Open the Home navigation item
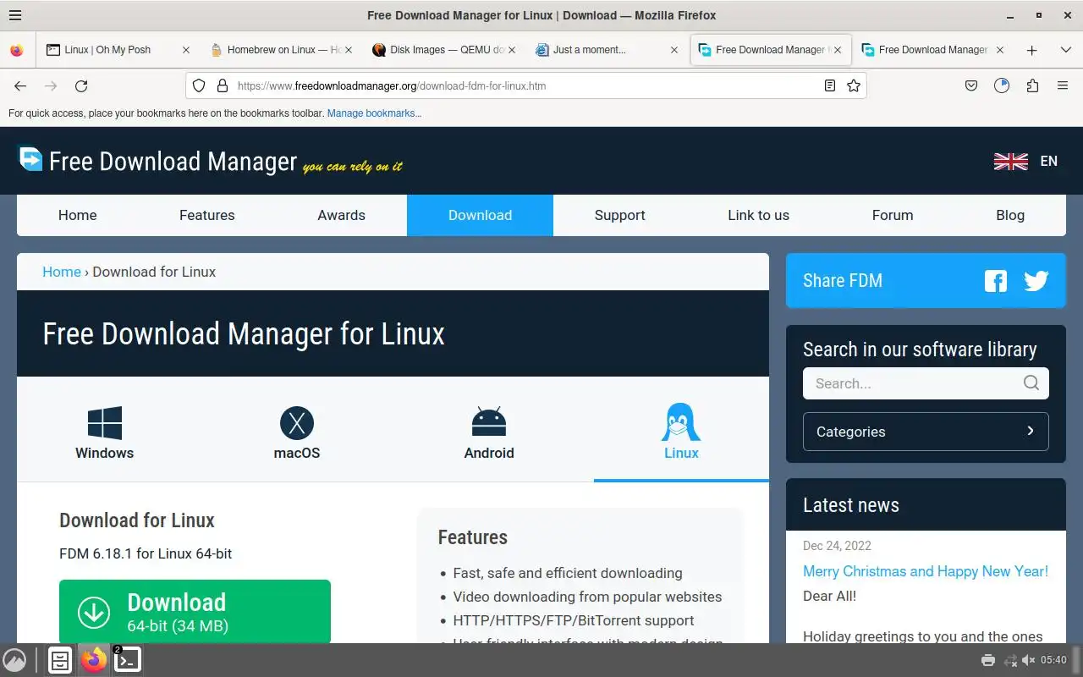The height and width of the screenshot is (677, 1083). pos(78,215)
